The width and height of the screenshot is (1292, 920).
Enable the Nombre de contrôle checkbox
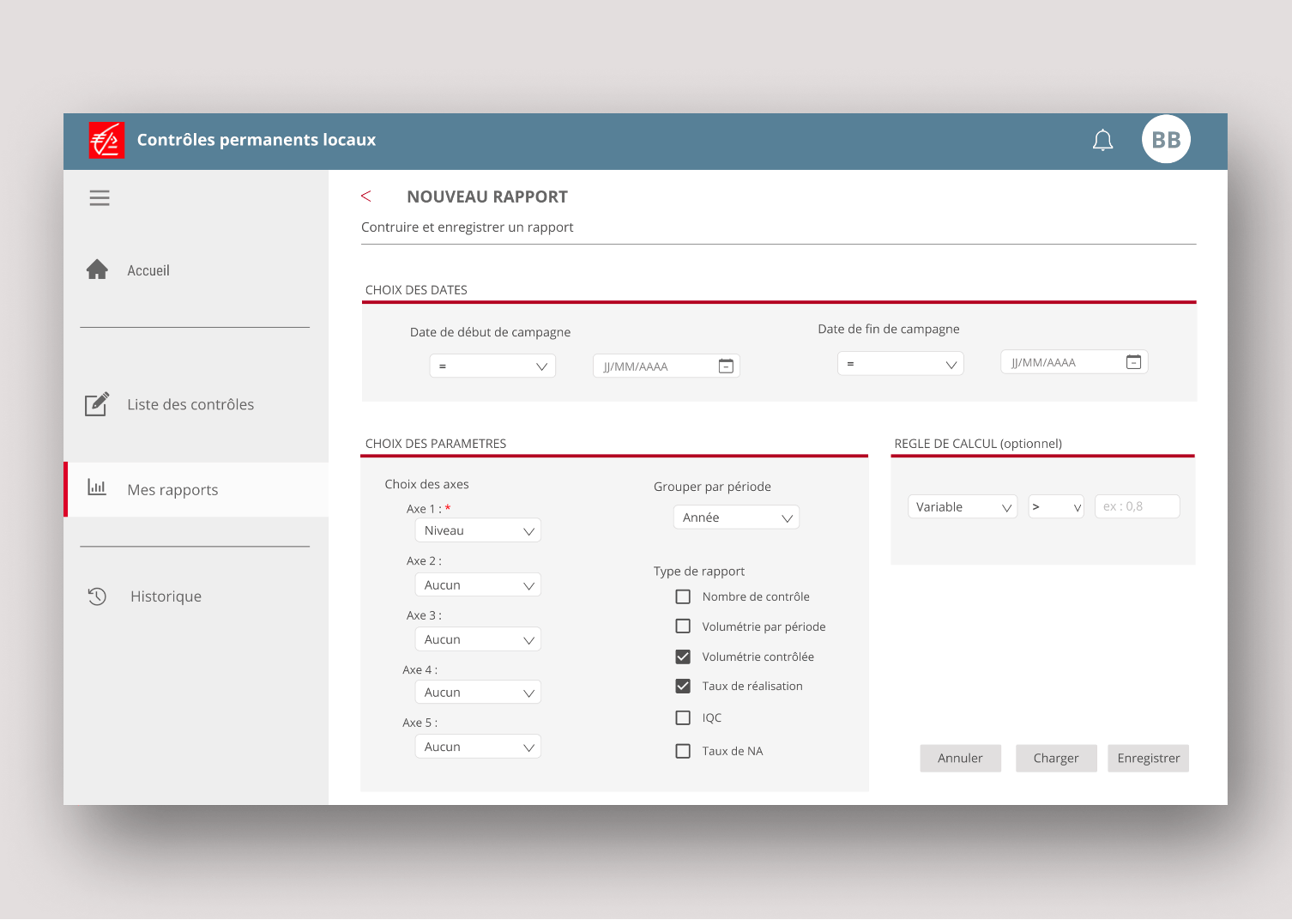tap(683, 596)
